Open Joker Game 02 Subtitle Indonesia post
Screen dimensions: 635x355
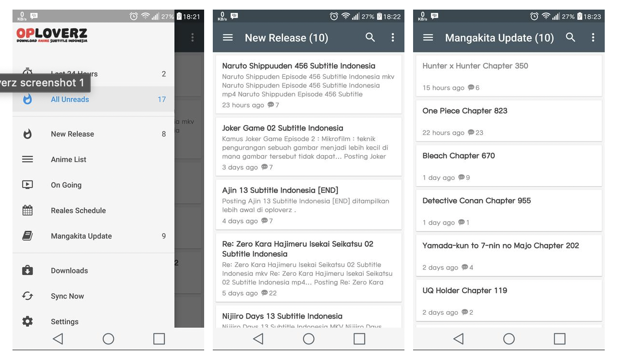308,147
